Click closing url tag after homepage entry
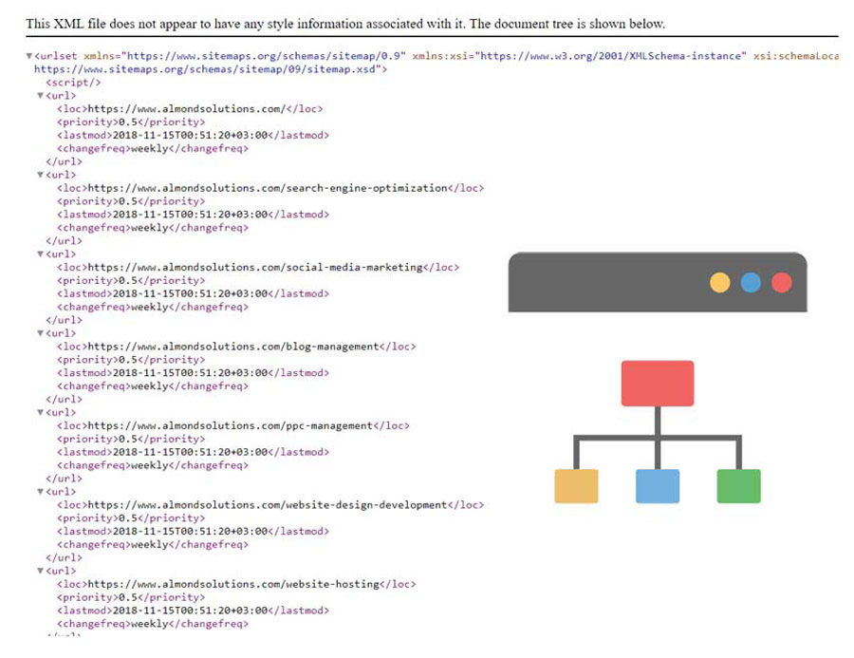Image resolution: width=854 pixels, height=658 pixels. point(65,161)
